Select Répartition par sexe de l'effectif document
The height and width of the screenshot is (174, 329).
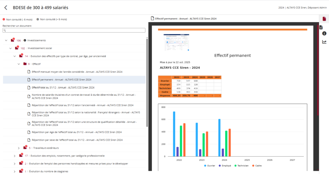77,140
